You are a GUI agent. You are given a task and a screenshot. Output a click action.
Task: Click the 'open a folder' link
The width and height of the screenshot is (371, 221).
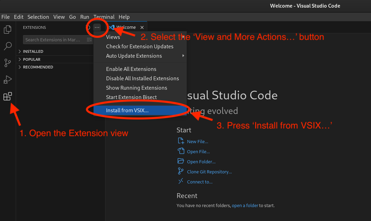(x=245, y=205)
